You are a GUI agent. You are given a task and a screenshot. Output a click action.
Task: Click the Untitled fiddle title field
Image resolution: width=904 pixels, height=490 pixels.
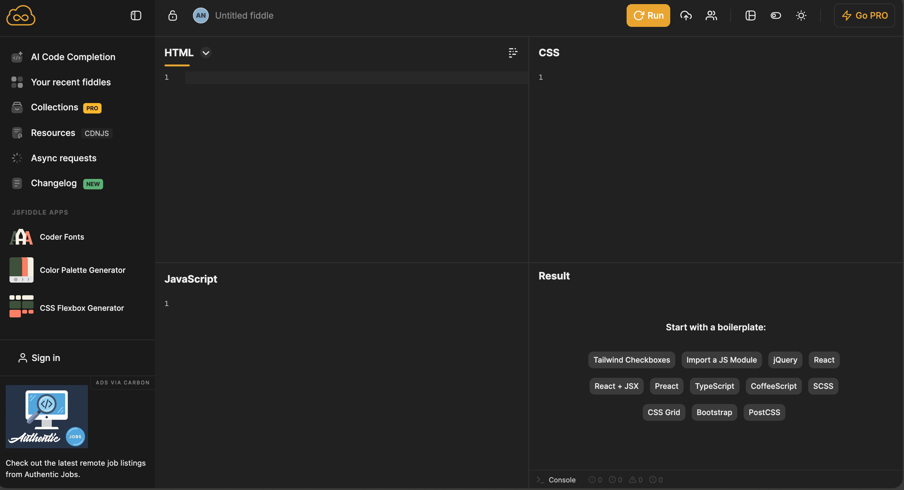[x=244, y=15]
